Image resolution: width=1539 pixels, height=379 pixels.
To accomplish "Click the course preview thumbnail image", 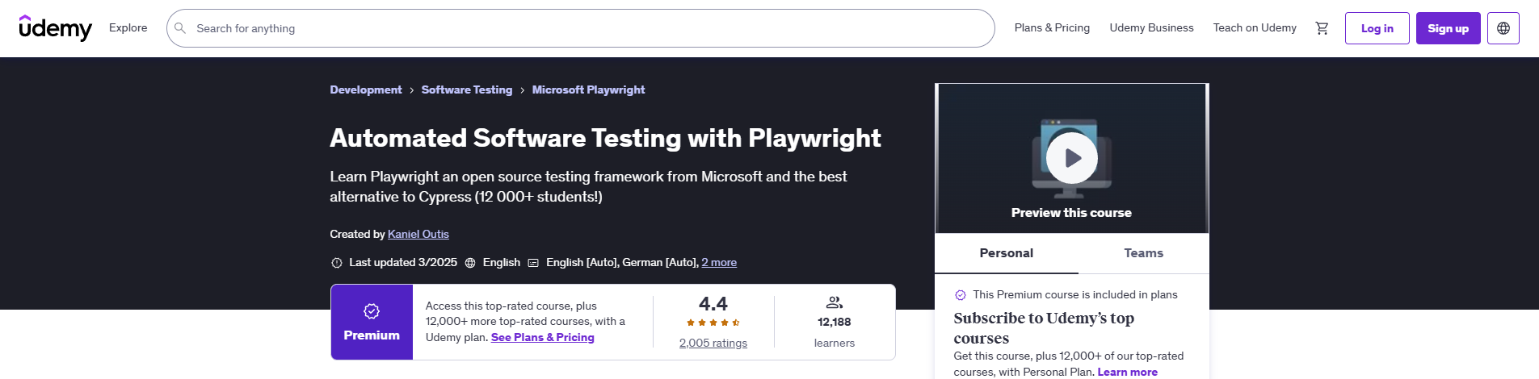I will point(1072,158).
